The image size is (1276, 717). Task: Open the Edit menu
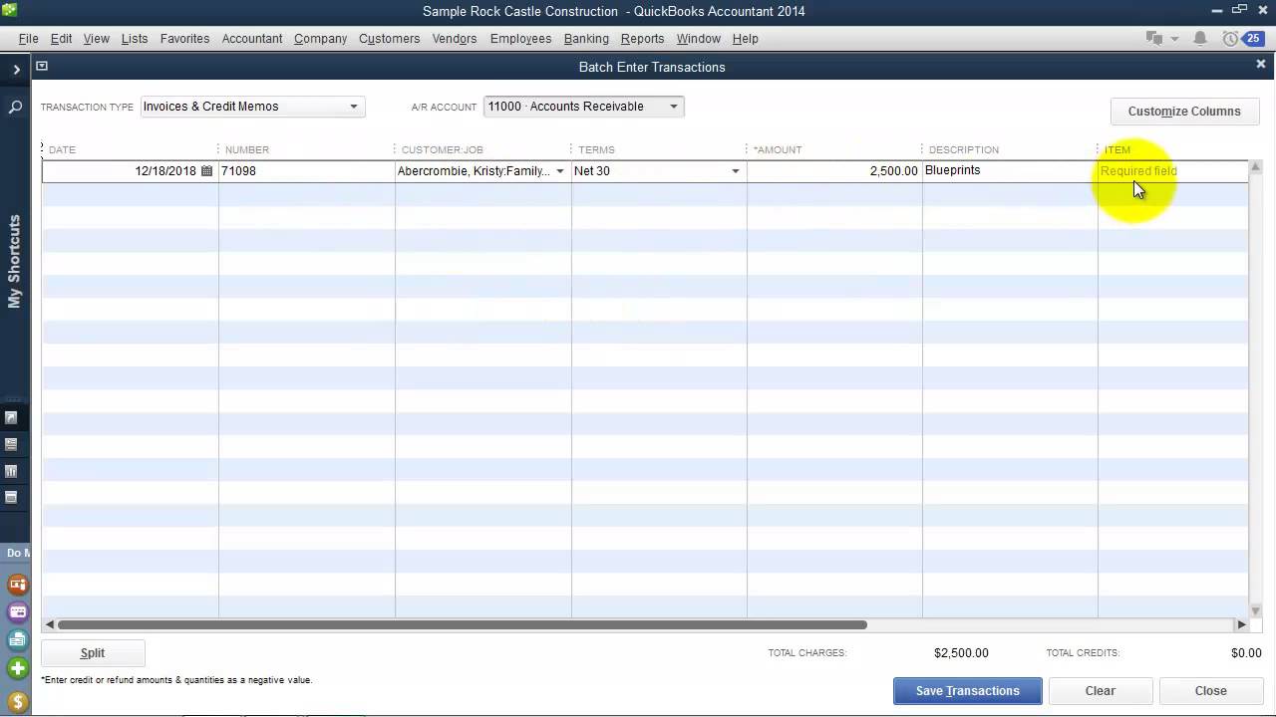pyautogui.click(x=61, y=39)
